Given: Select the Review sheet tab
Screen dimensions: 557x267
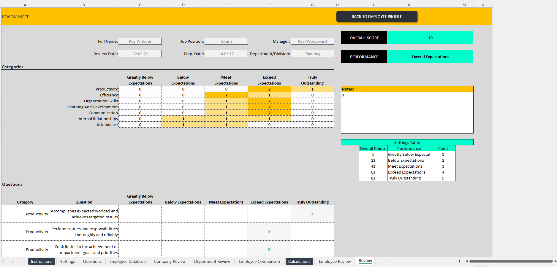Looking at the screenshot, I should (x=365, y=261).
